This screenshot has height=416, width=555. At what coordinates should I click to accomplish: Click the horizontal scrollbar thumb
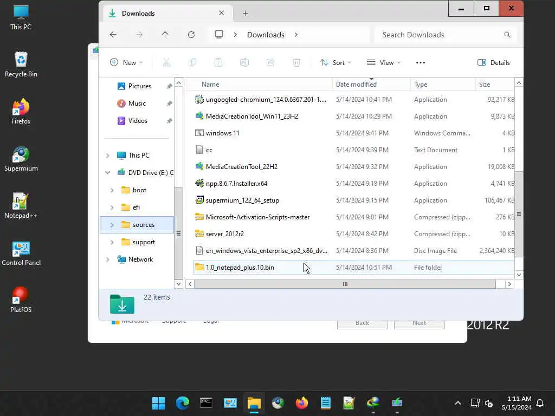pyautogui.click(x=345, y=284)
